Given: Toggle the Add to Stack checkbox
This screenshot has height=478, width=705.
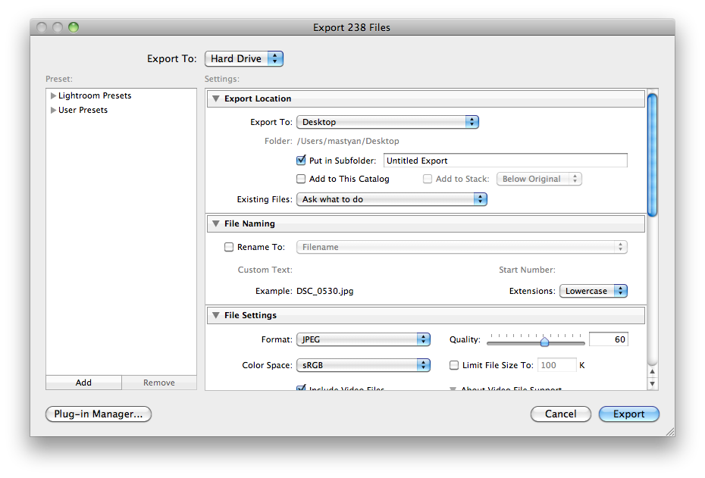Looking at the screenshot, I should (428, 179).
